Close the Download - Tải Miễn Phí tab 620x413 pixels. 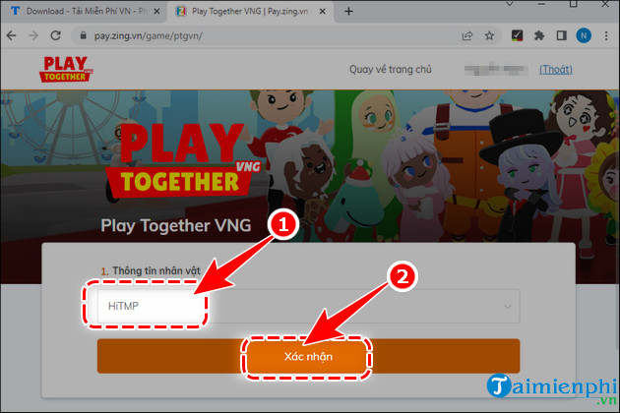[x=157, y=12]
